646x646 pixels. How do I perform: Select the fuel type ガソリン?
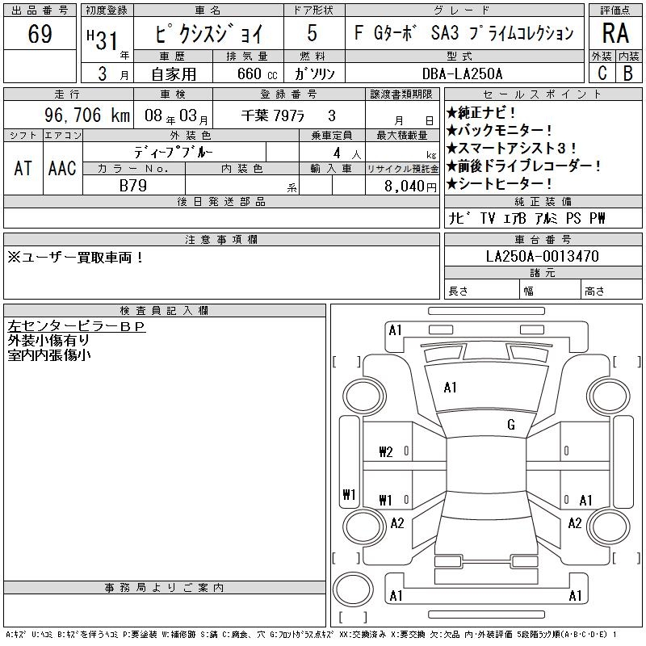pos(314,73)
